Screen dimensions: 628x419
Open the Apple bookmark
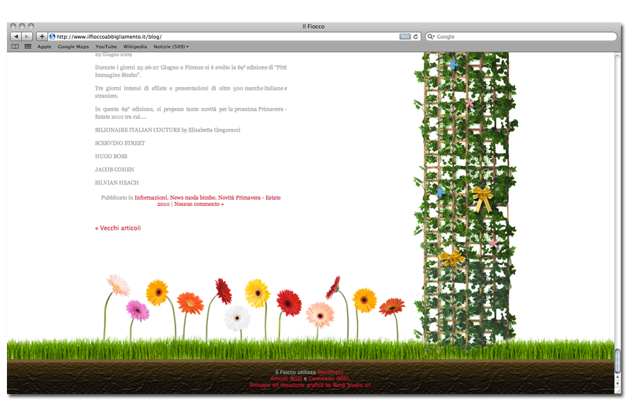point(44,47)
